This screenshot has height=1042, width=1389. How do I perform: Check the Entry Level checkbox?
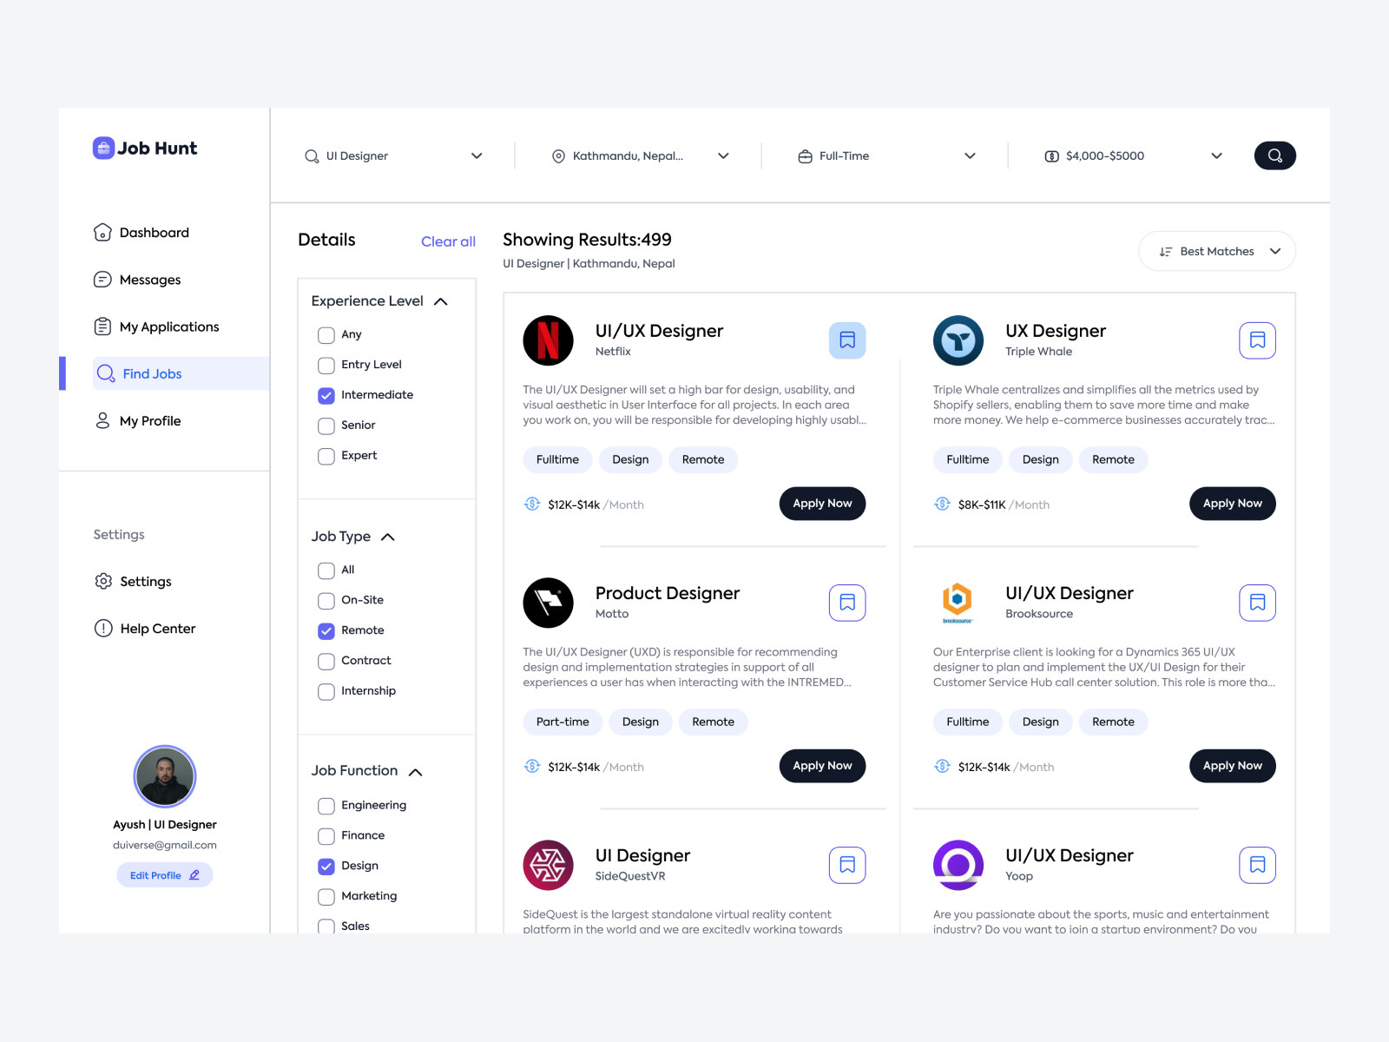point(326,366)
